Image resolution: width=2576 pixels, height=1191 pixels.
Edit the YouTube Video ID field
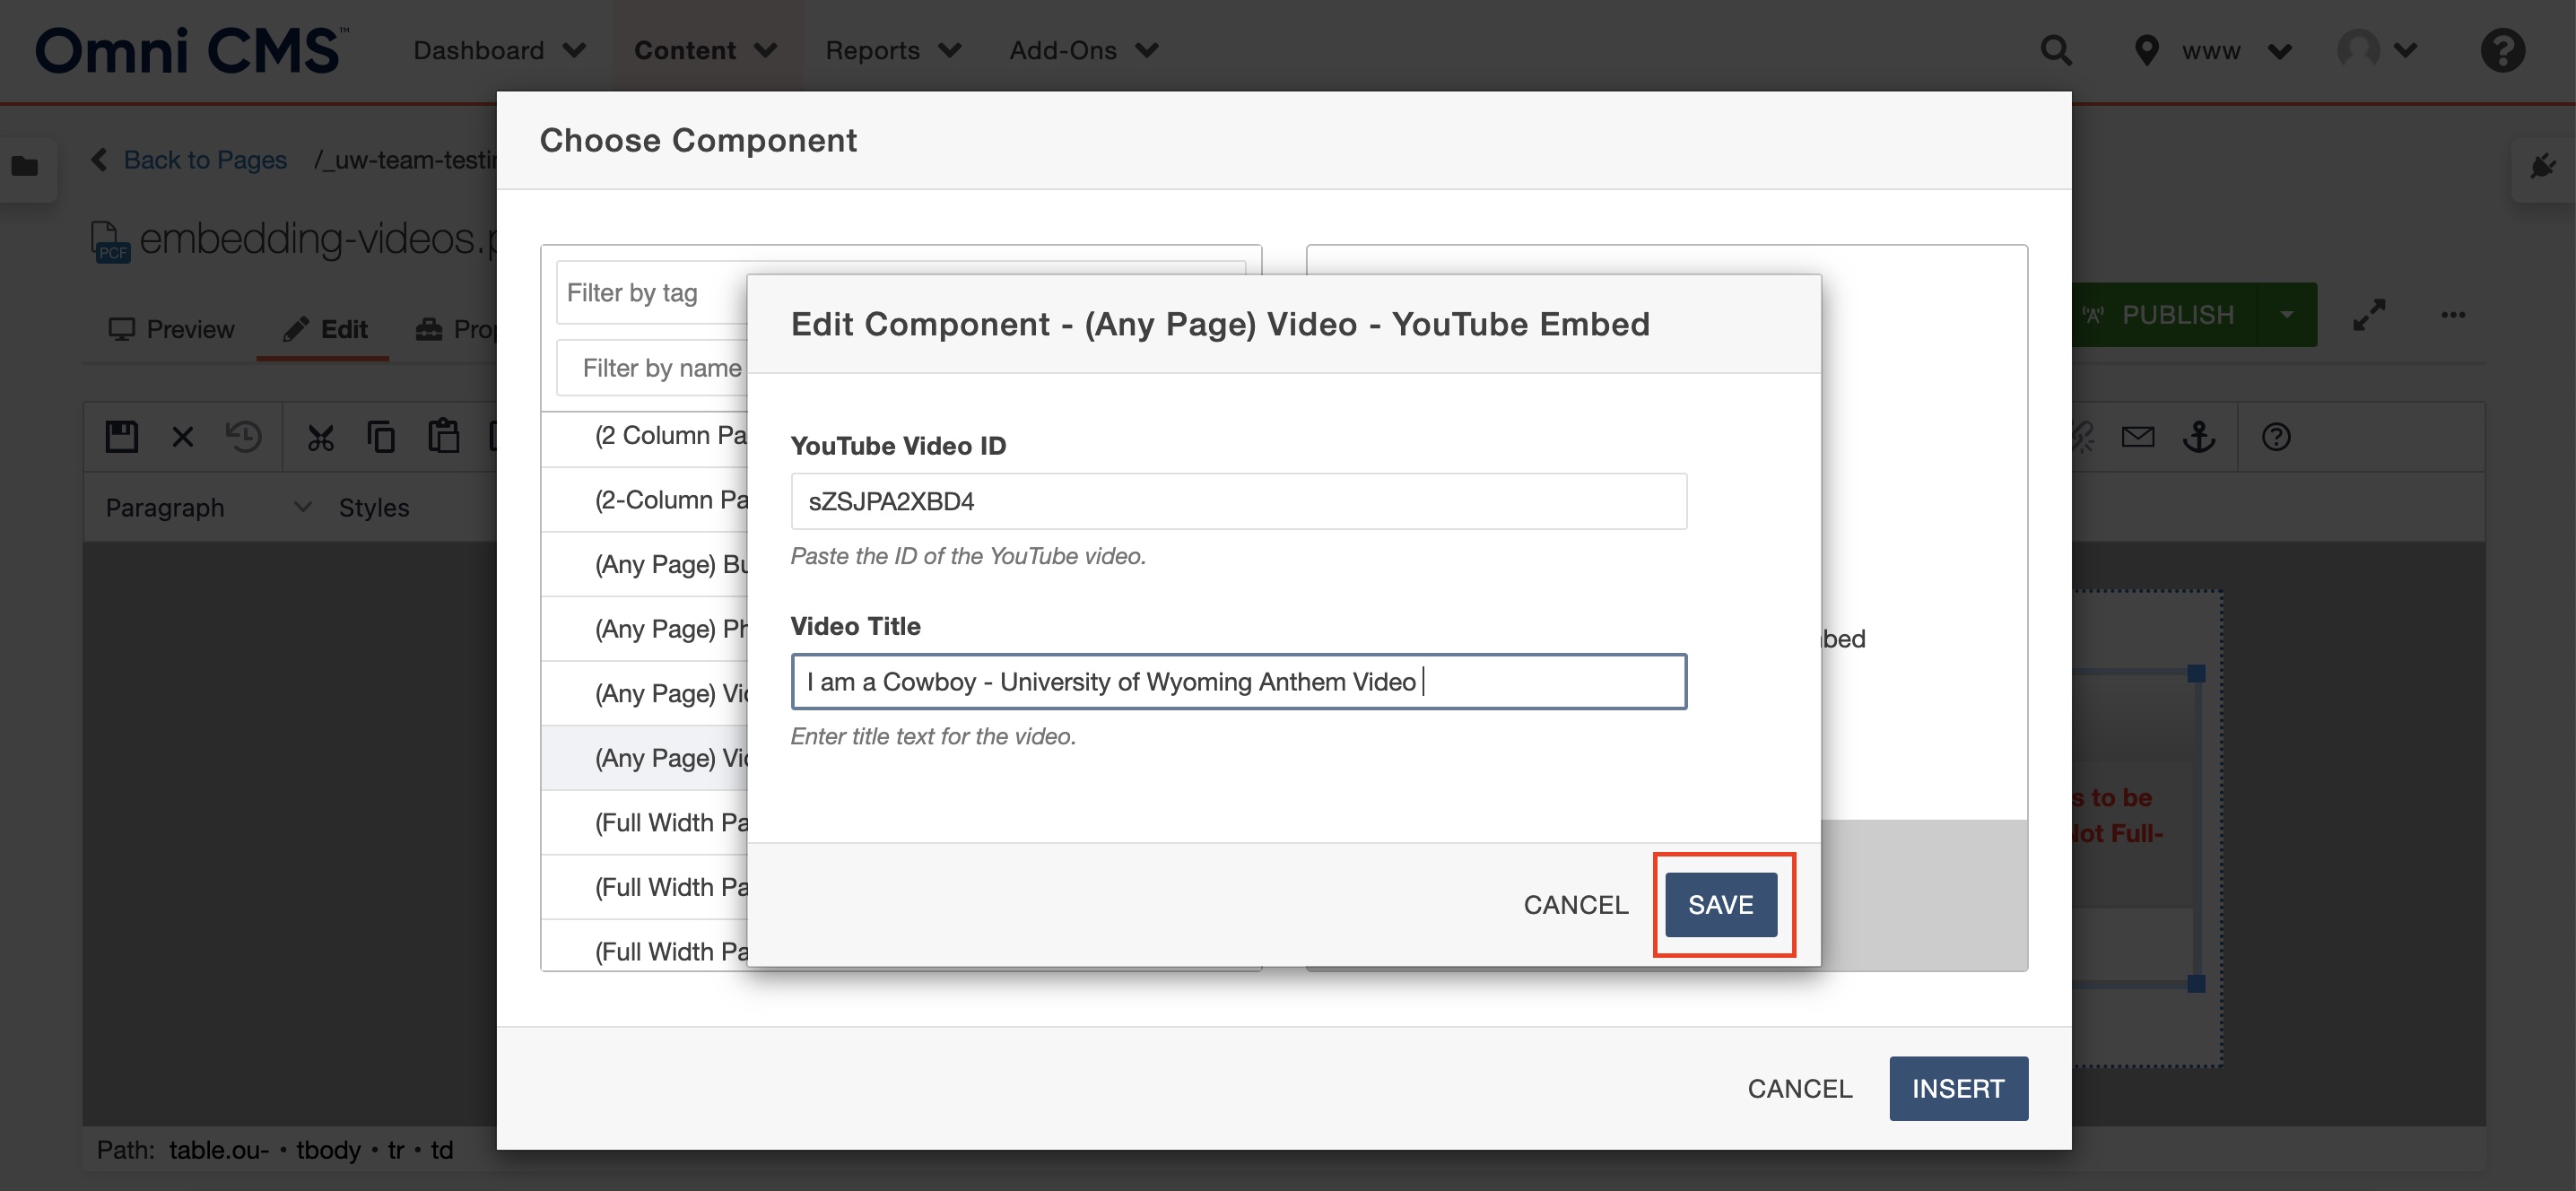coord(1238,501)
